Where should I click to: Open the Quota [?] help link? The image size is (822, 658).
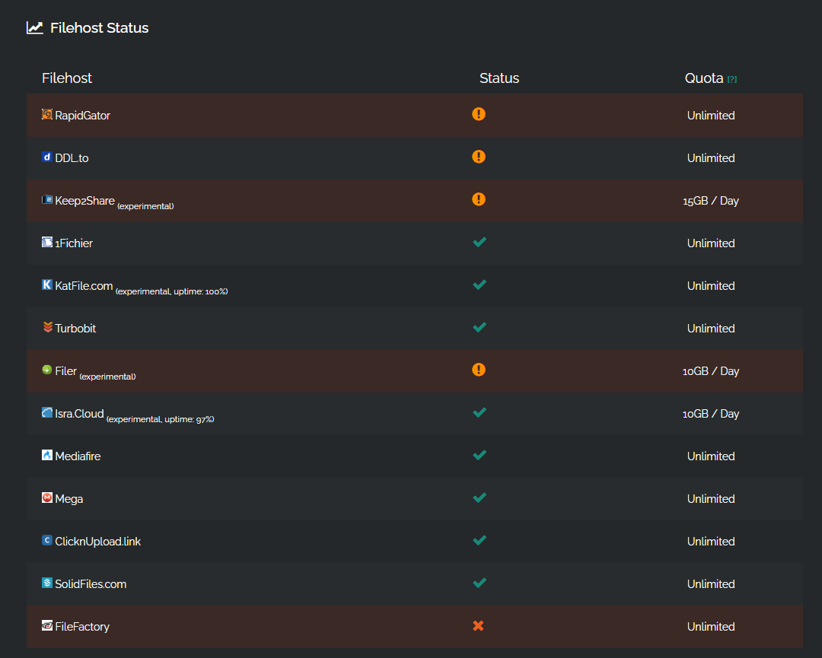[x=732, y=80]
